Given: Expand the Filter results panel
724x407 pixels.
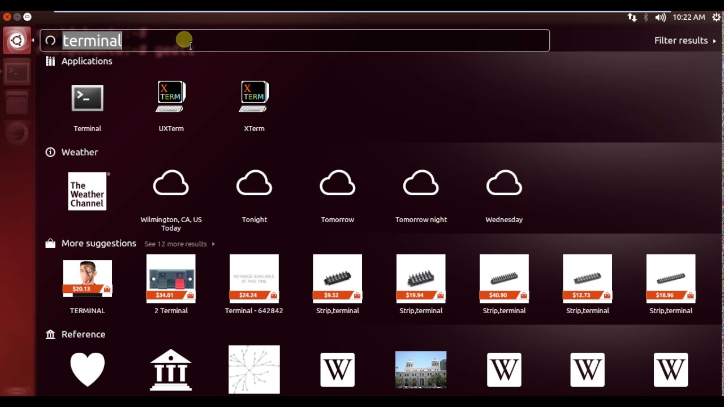Looking at the screenshot, I should [685, 41].
